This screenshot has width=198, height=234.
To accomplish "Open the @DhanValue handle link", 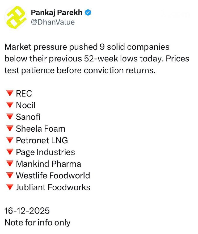I will pyautogui.click(x=53, y=22).
